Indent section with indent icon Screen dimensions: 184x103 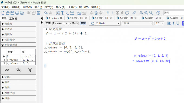(79, 13)
